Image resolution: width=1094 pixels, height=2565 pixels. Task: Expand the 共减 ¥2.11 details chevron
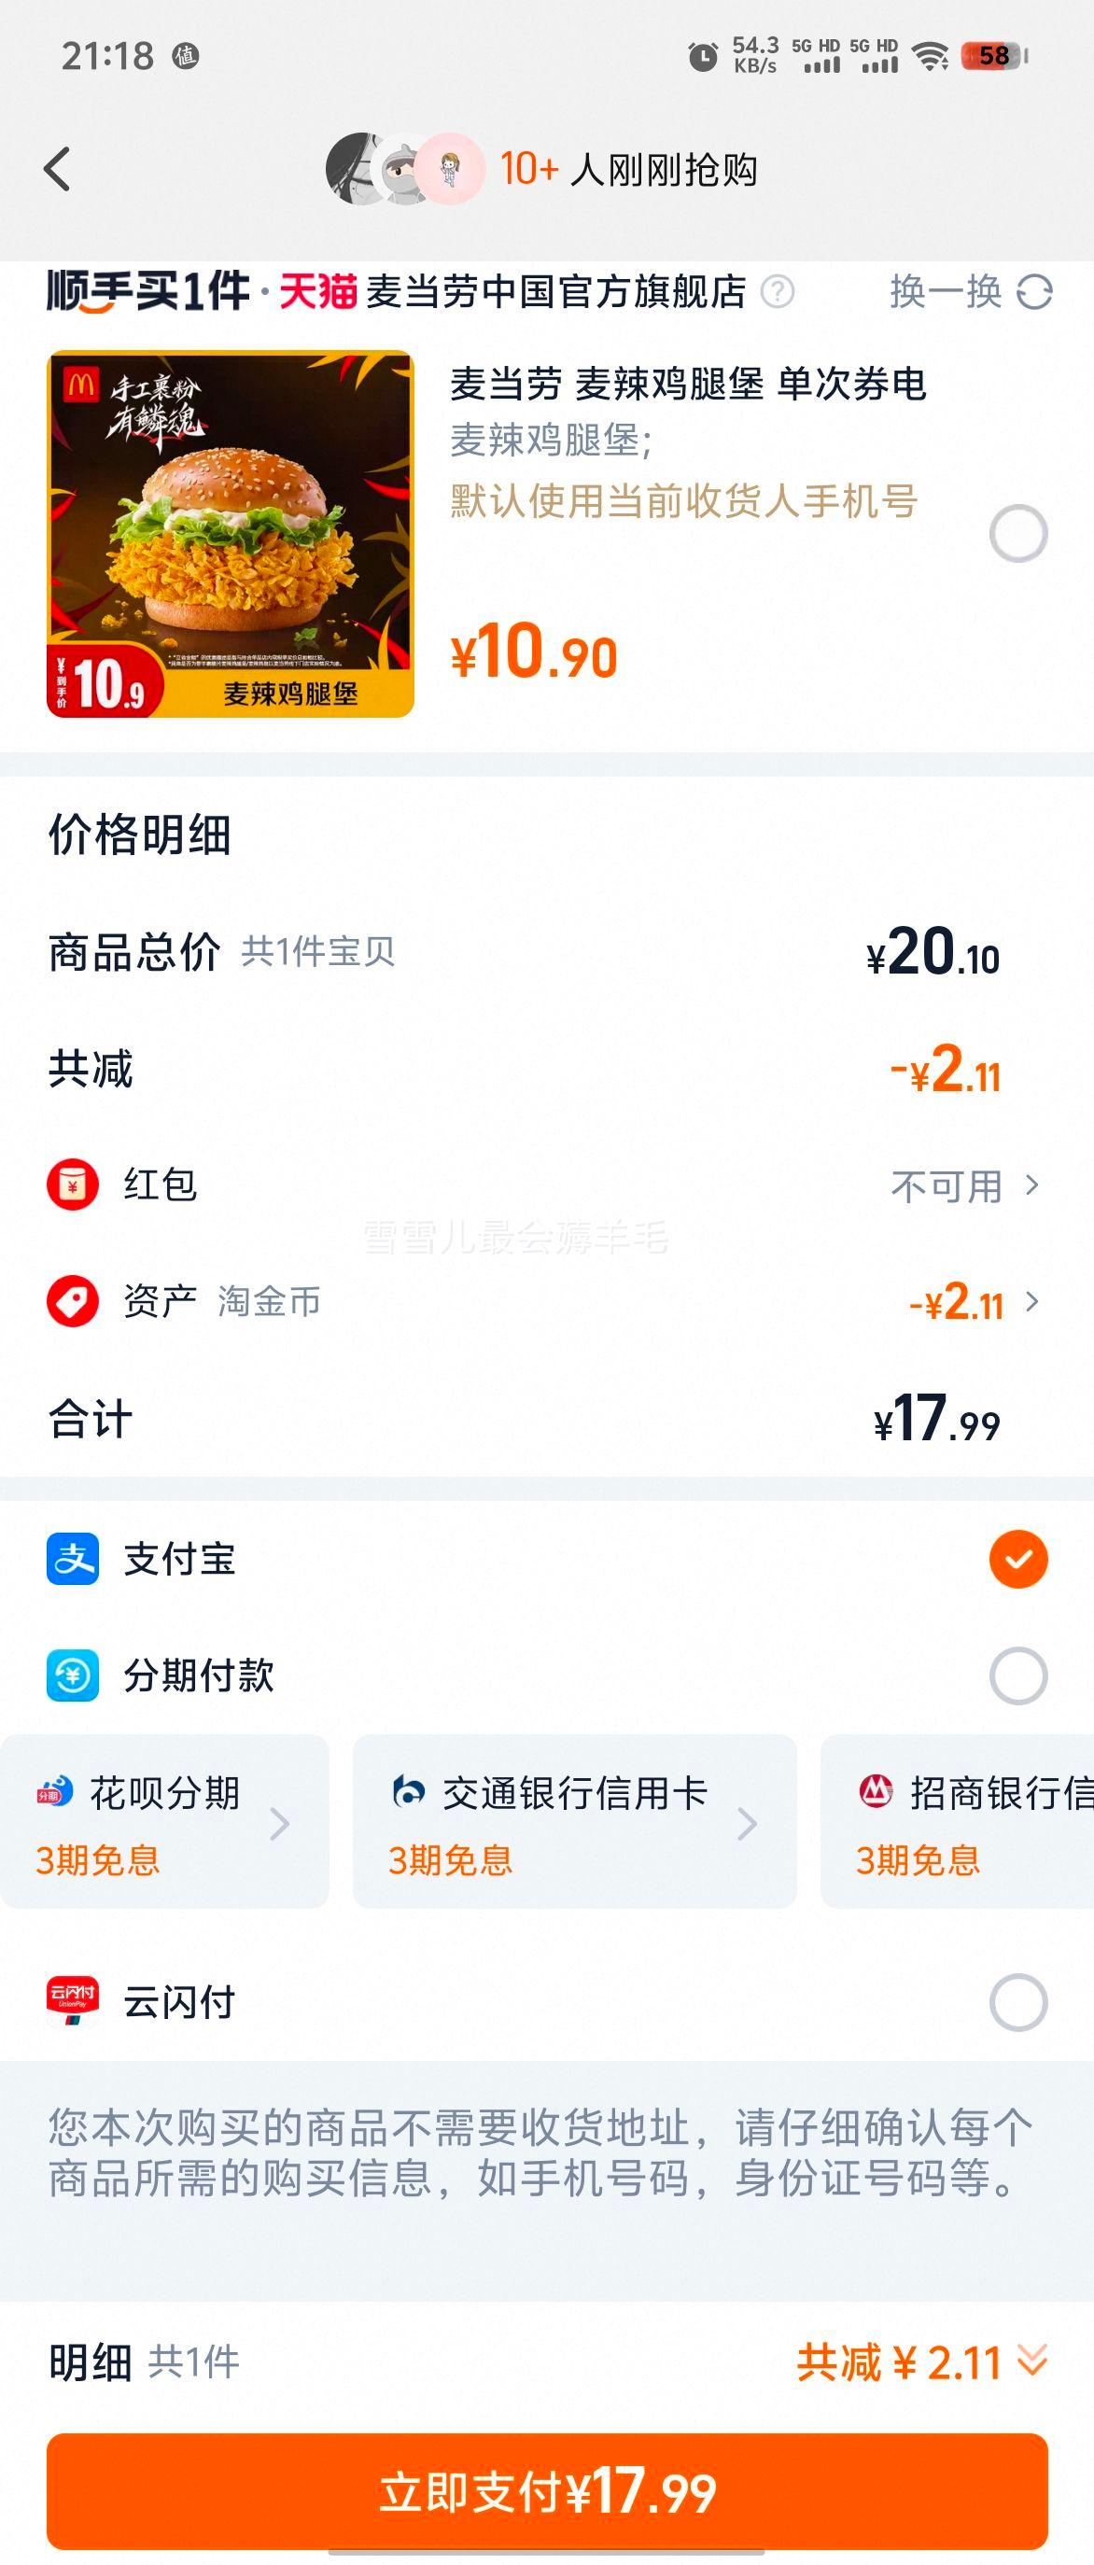tap(1032, 2360)
